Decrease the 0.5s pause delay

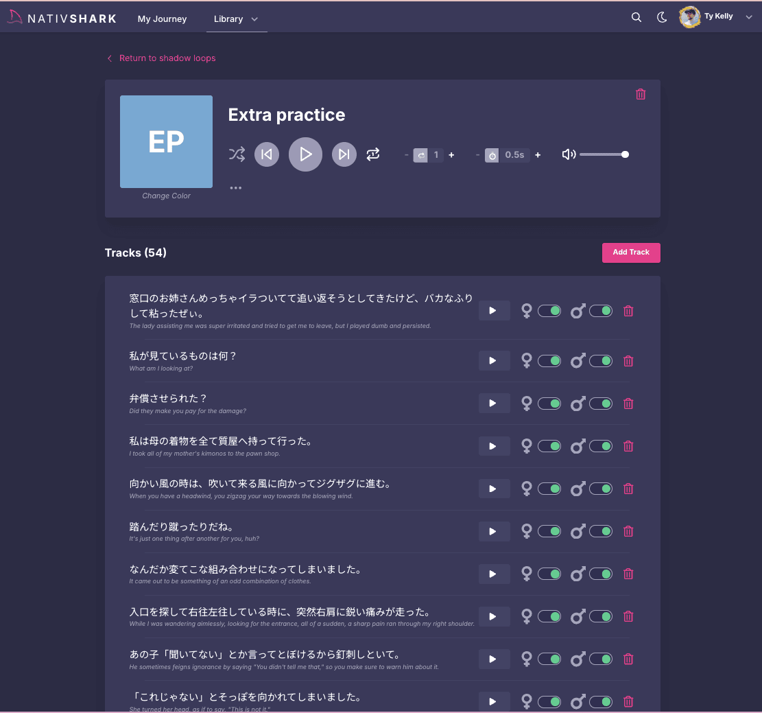click(478, 155)
